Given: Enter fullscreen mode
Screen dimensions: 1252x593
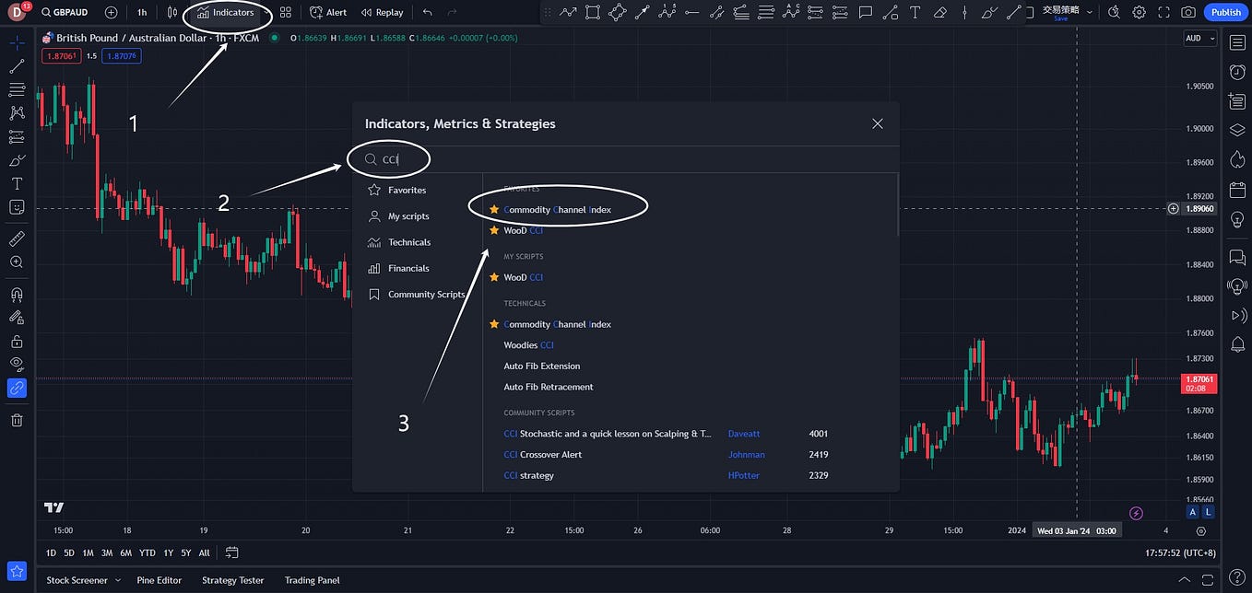Looking at the screenshot, I should click(1164, 13).
